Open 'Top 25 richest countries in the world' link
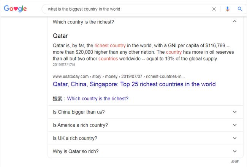The image size is (247, 167). tap(134, 84)
